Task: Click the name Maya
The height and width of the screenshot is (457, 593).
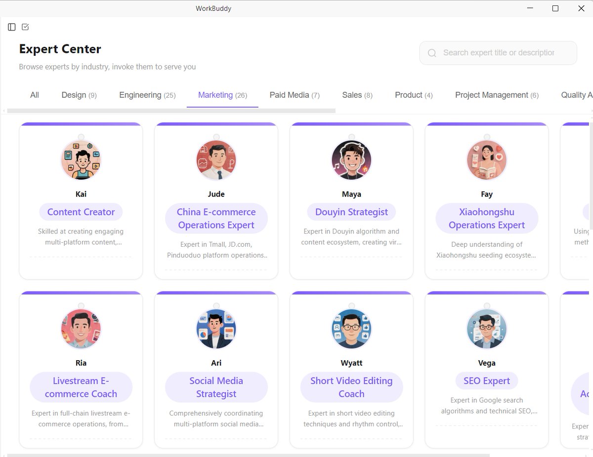Action: click(351, 194)
